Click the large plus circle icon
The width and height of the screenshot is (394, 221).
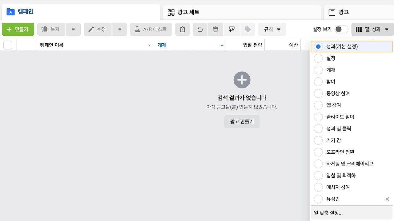242,80
